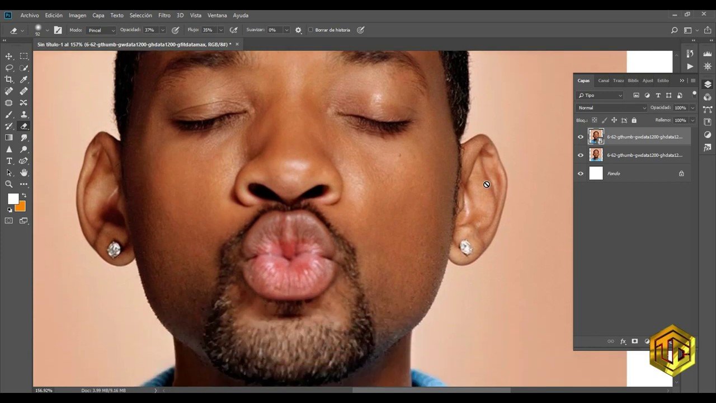The height and width of the screenshot is (403, 716).
Task: Enable Borrar de historia checkbox
Action: coord(311,30)
